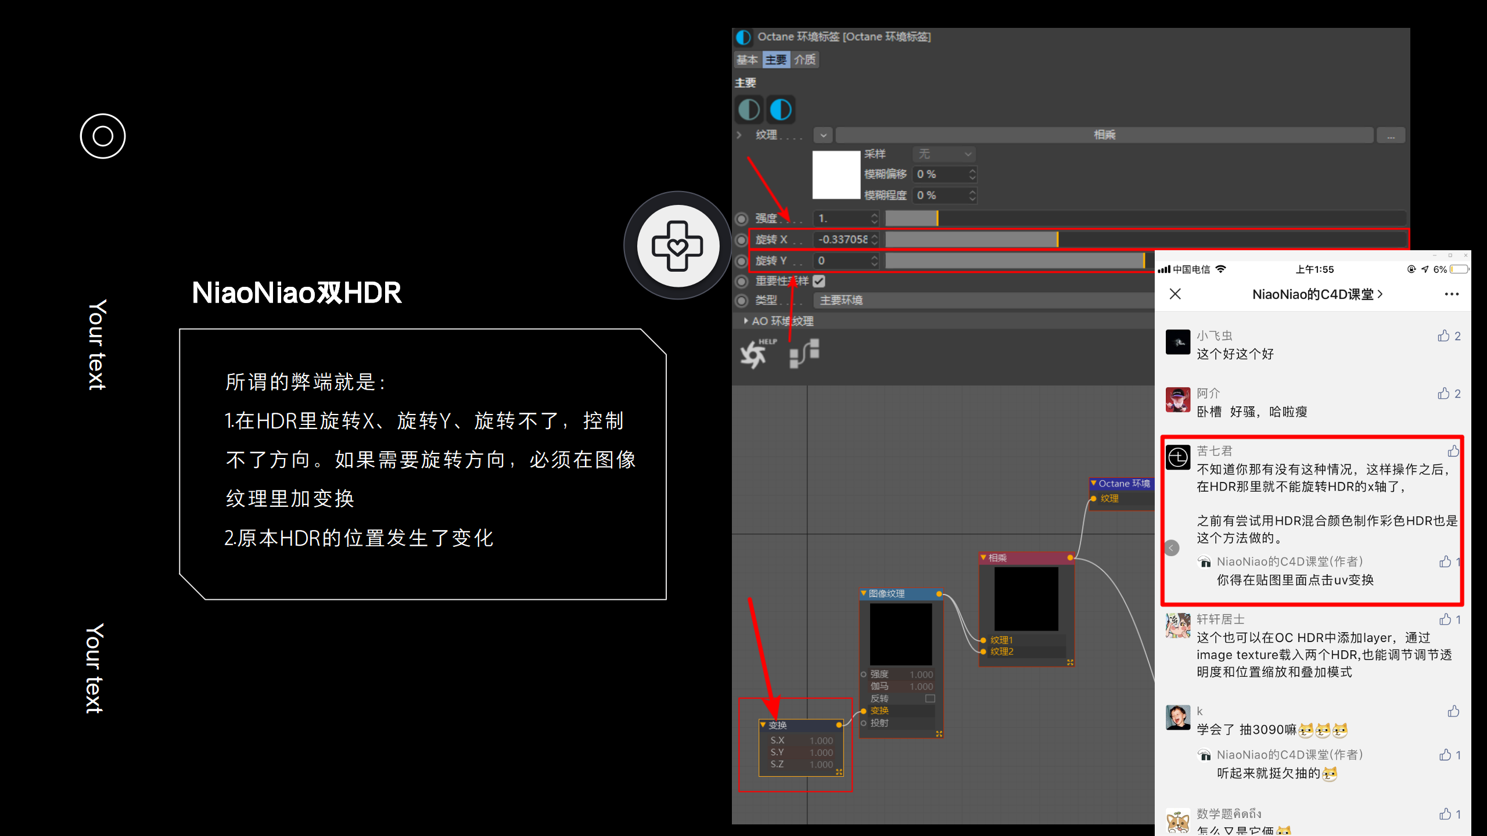Click the blue half-circle environment icon
This screenshot has height=836, width=1487.
[x=780, y=110]
